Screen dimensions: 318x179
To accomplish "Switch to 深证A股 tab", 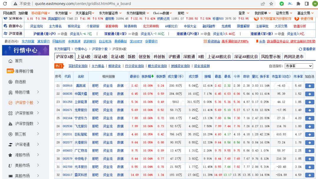I will pos(100,57).
